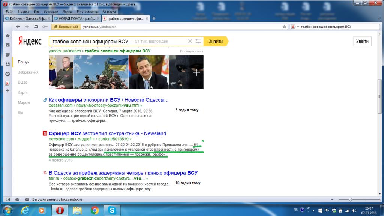Show more images with the plus thumbnail
The width and height of the screenshot is (384, 216).
[186, 72]
